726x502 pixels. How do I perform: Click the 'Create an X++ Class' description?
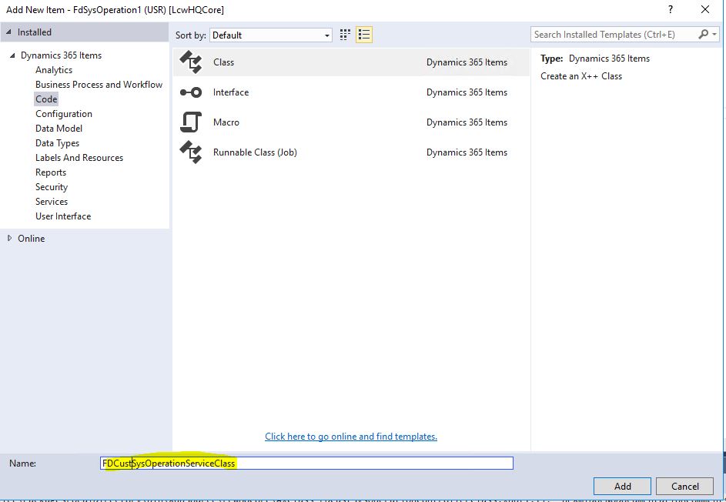pyautogui.click(x=581, y=76)
